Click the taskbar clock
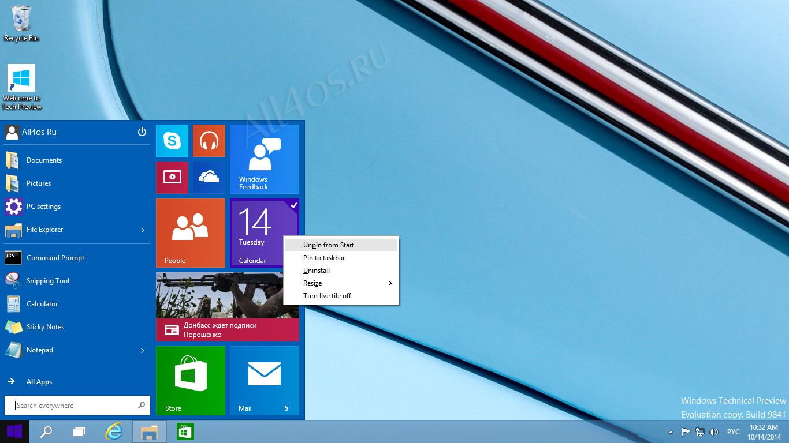 [x=764, y=432]
